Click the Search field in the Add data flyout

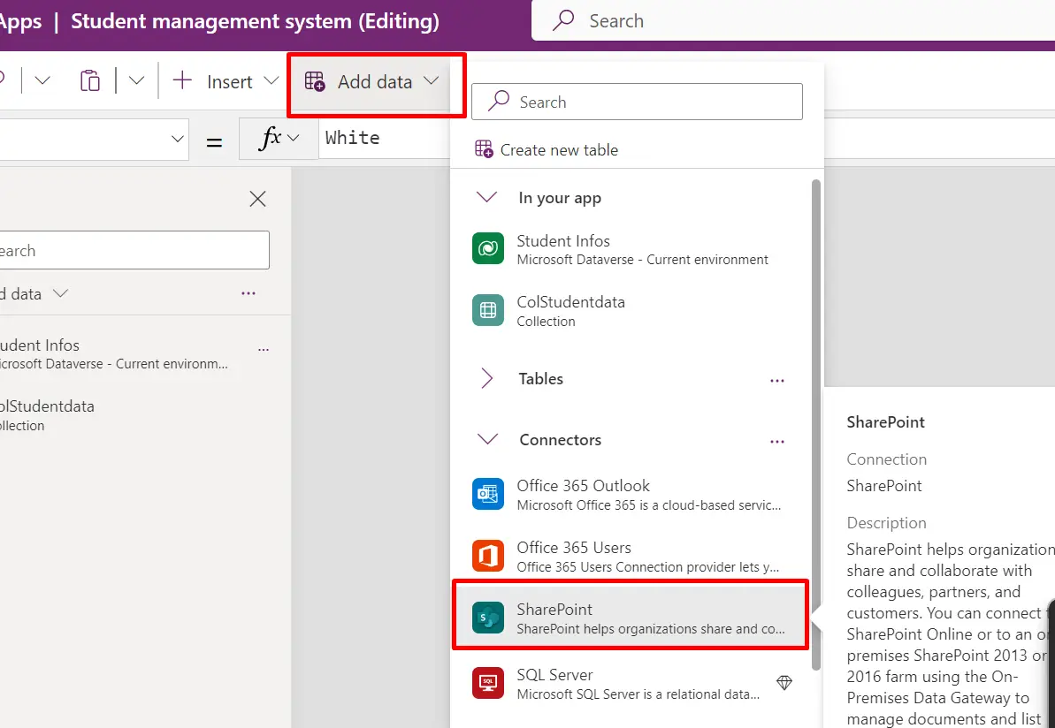point(637,102)
